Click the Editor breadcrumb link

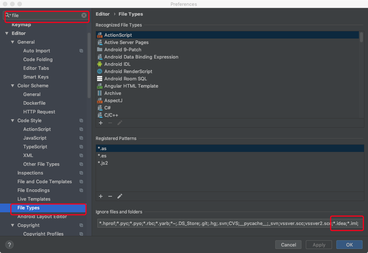pyautogui.click(x=103, y=14)
